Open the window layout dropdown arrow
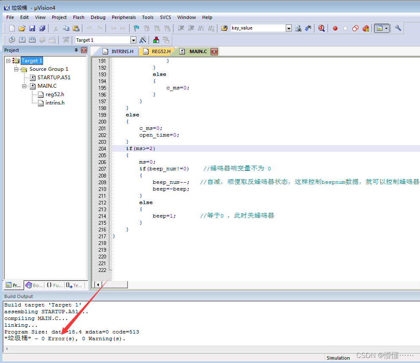The height and width of the screenshot is (363, 420). [x=386, y=28]
